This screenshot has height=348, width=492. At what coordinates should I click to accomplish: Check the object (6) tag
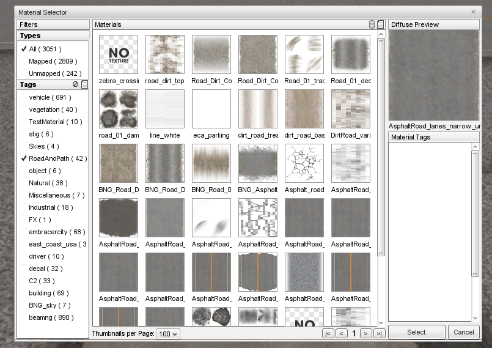(x=45, y=171)
